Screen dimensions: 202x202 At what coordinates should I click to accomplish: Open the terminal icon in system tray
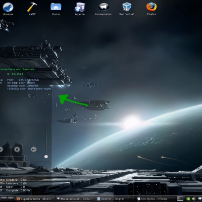[180, 199]
